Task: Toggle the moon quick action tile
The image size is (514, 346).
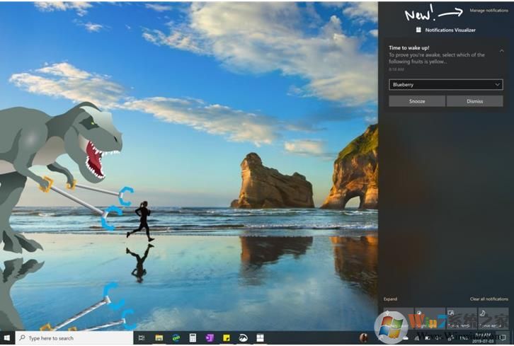Action: coord(493,318)
